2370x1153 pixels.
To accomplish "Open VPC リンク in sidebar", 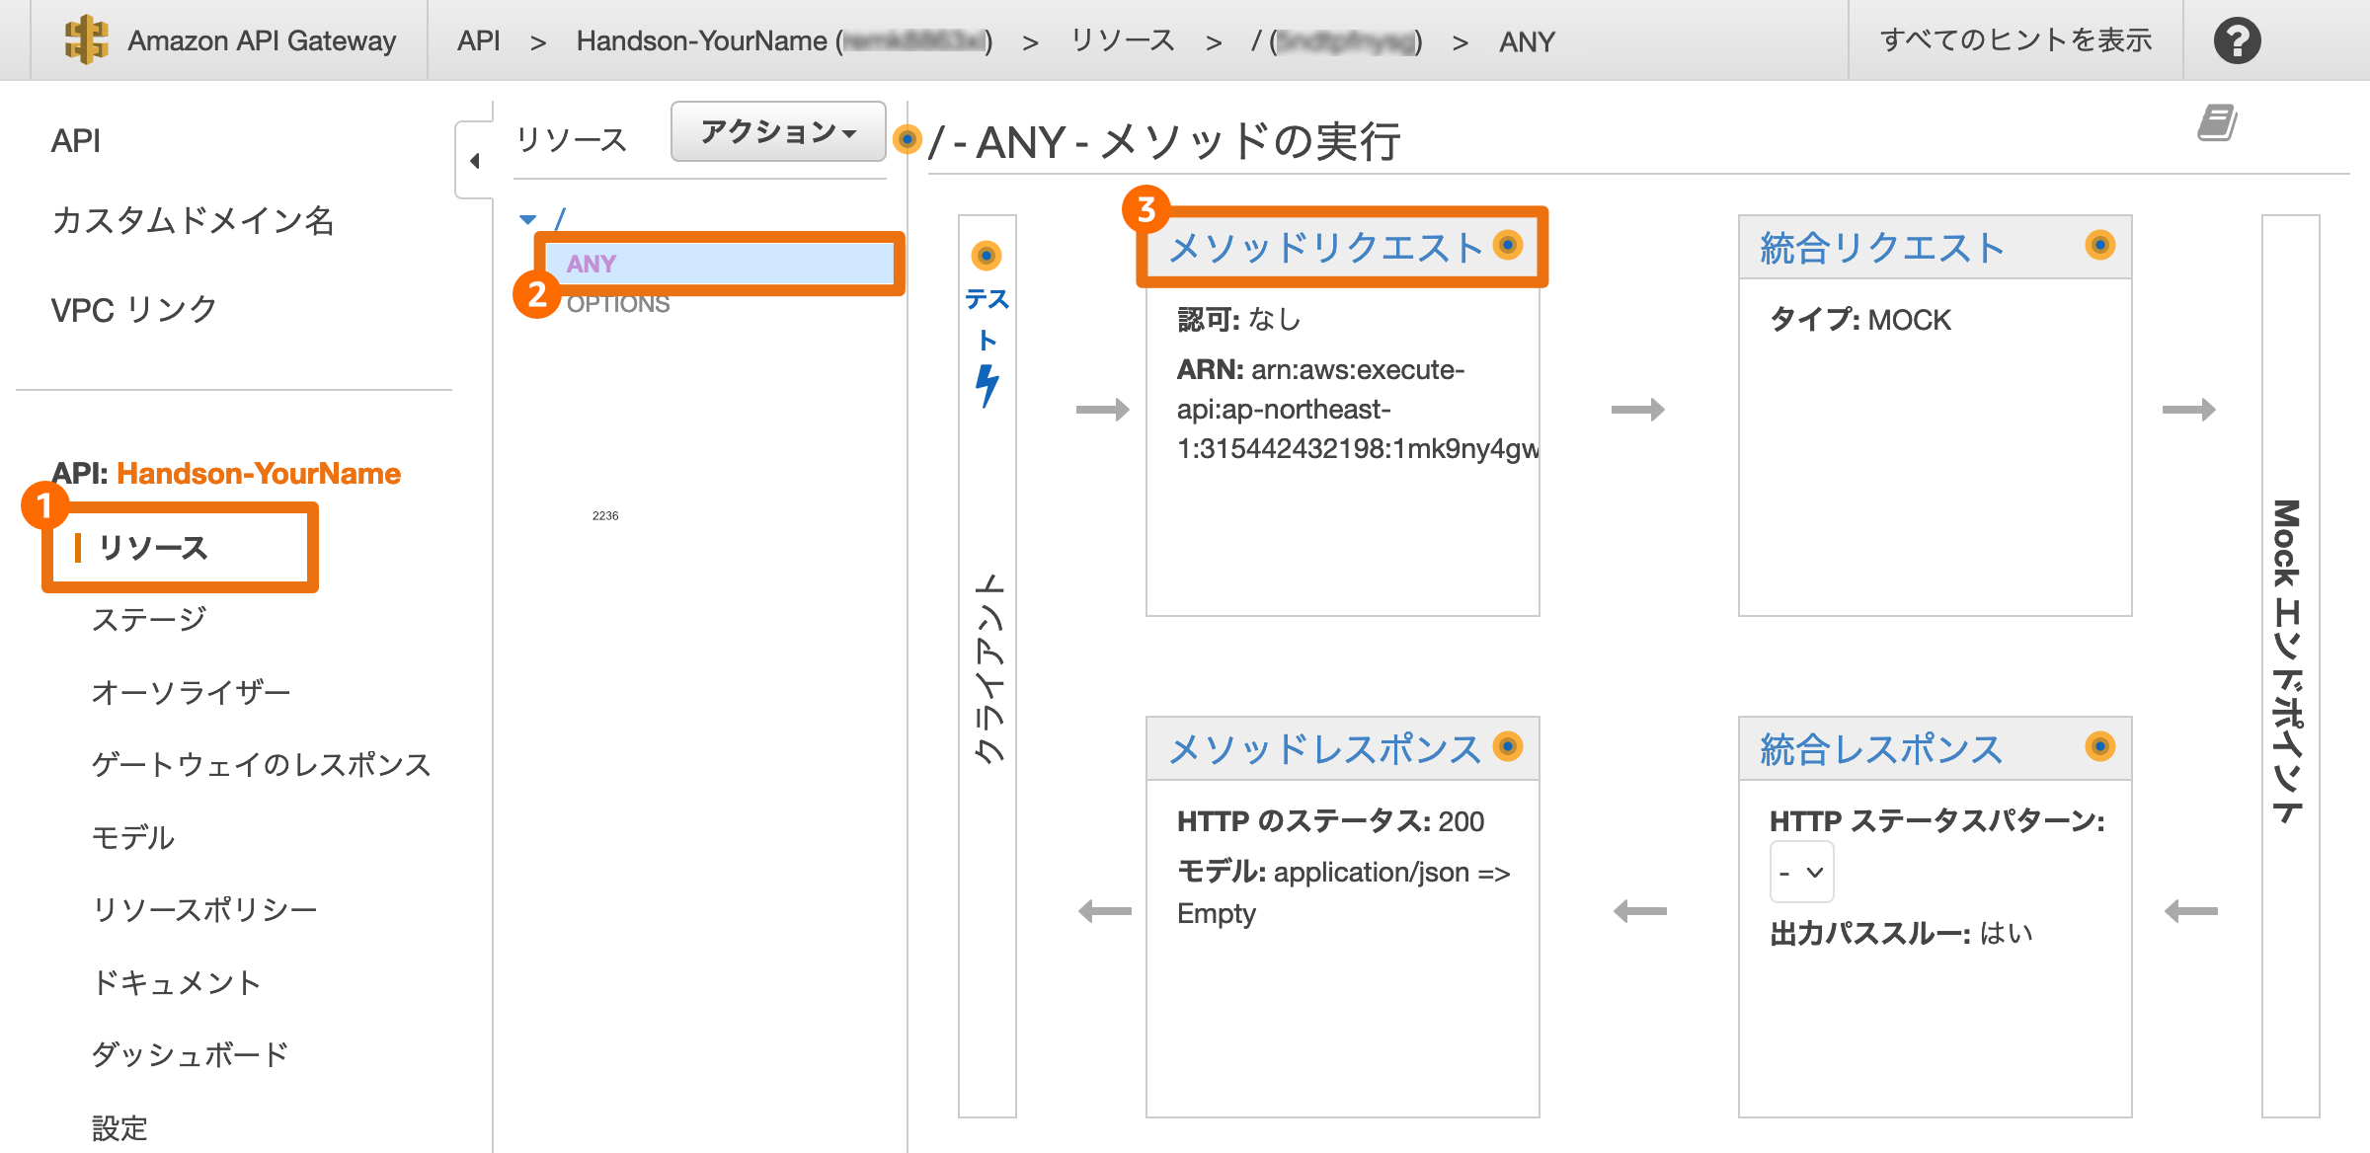I will [134, 309].
